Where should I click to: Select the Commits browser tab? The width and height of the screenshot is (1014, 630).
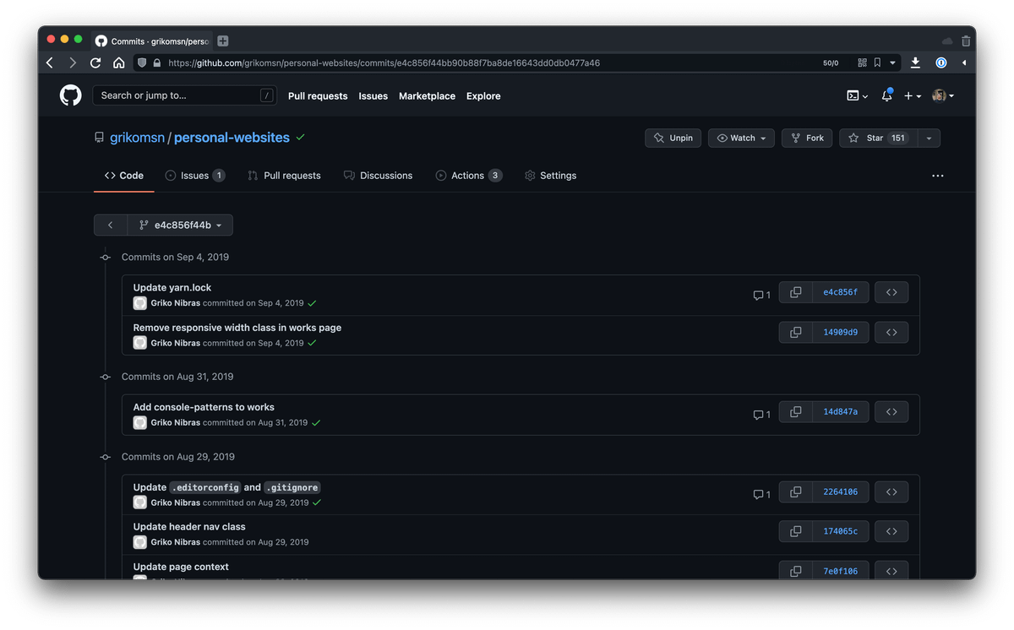click(151, 41)
